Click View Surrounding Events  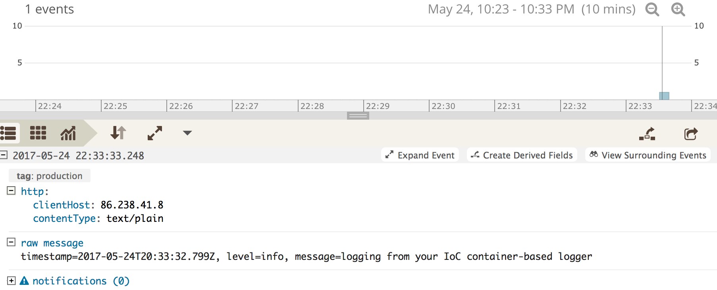click(648, 155)
